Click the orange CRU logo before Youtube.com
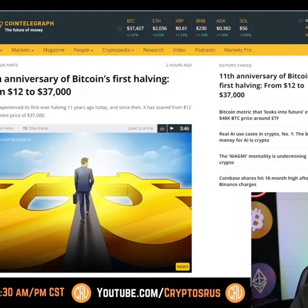308x308 pixels. [81, 293]
